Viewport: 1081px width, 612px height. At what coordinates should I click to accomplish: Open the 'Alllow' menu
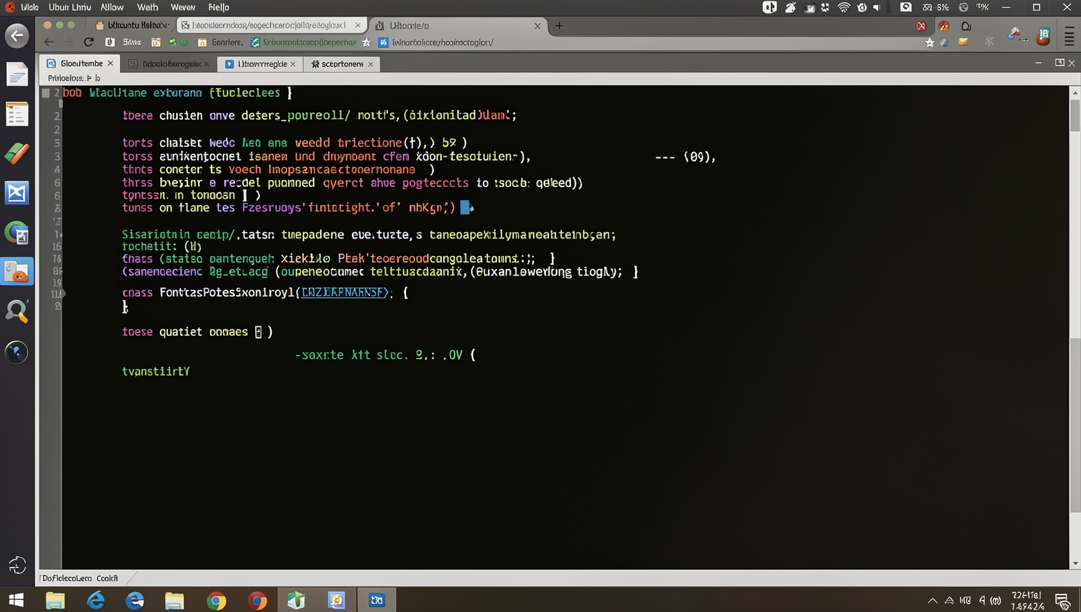[112, 7]
